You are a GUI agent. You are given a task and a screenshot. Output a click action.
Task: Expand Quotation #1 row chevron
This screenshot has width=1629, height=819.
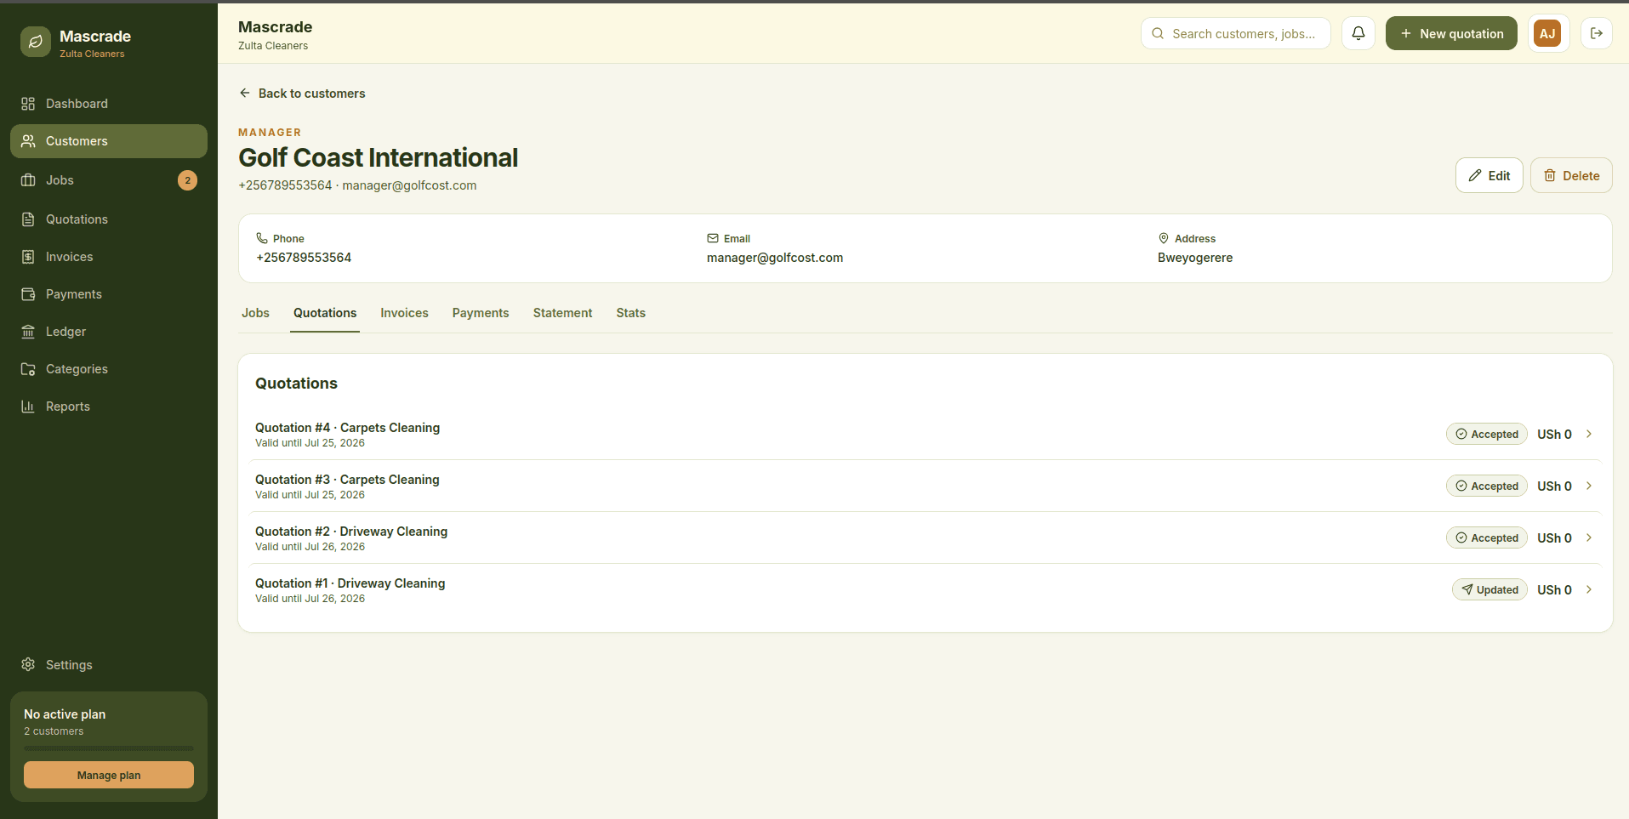tap(1588, 589)
